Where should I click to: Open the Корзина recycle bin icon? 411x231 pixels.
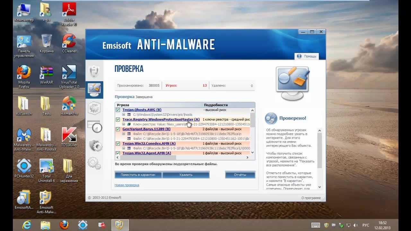pyautogui.click(x=47, y=43)
